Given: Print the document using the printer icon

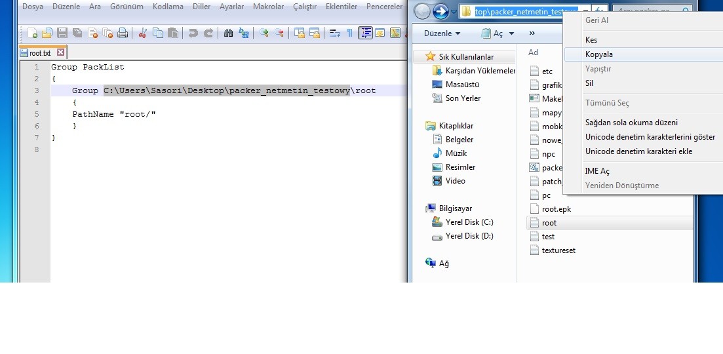Looking at the screenshot, I should [x=122, y=33].
